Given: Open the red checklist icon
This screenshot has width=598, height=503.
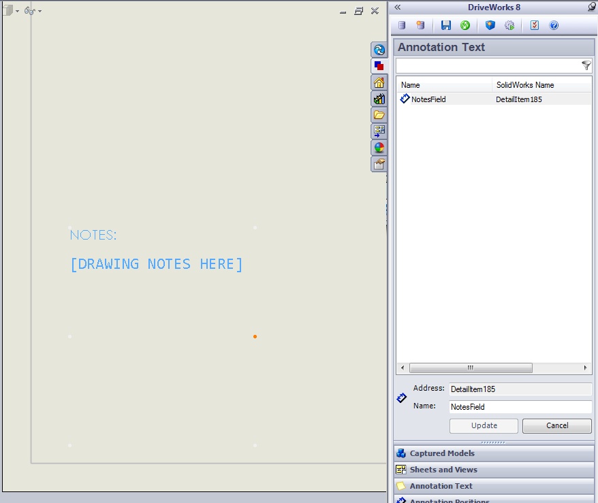Looking at the screenshot, I should (535, 26).
